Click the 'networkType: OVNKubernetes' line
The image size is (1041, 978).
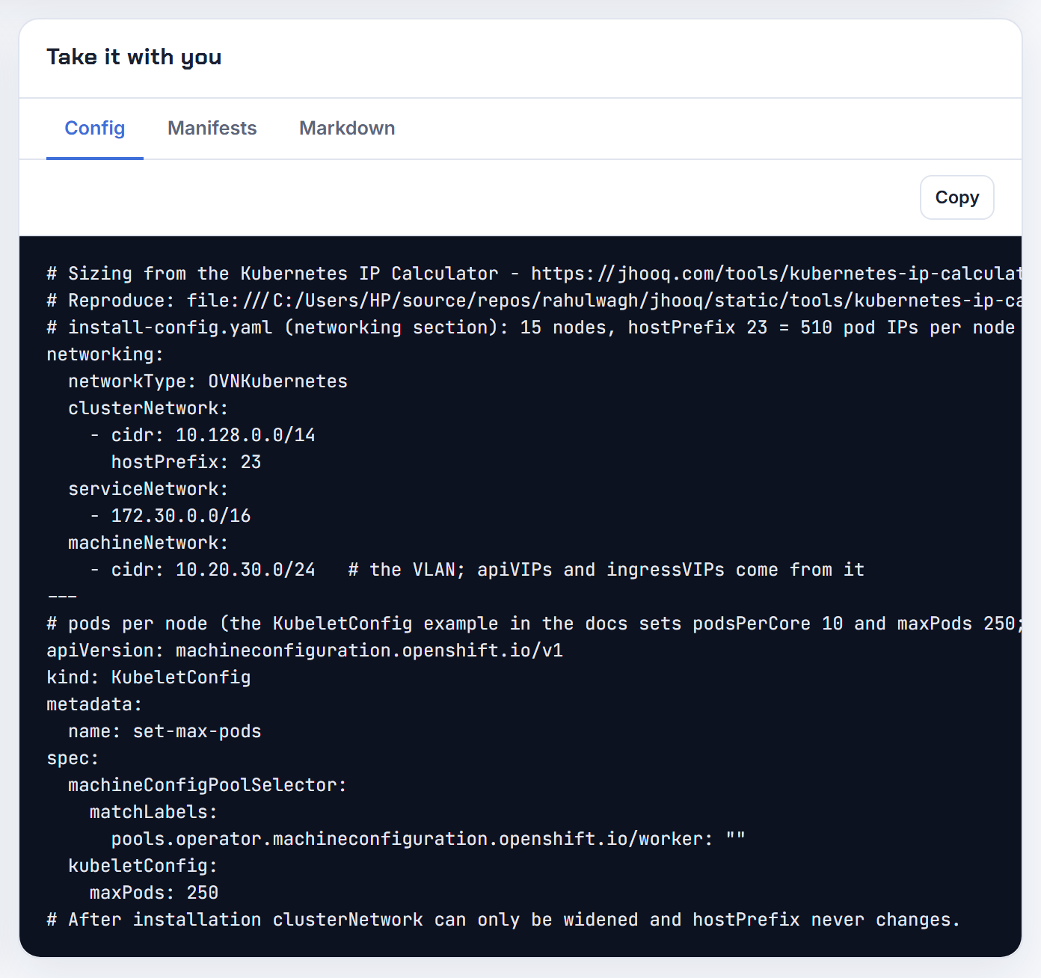(x=208, y=381)
